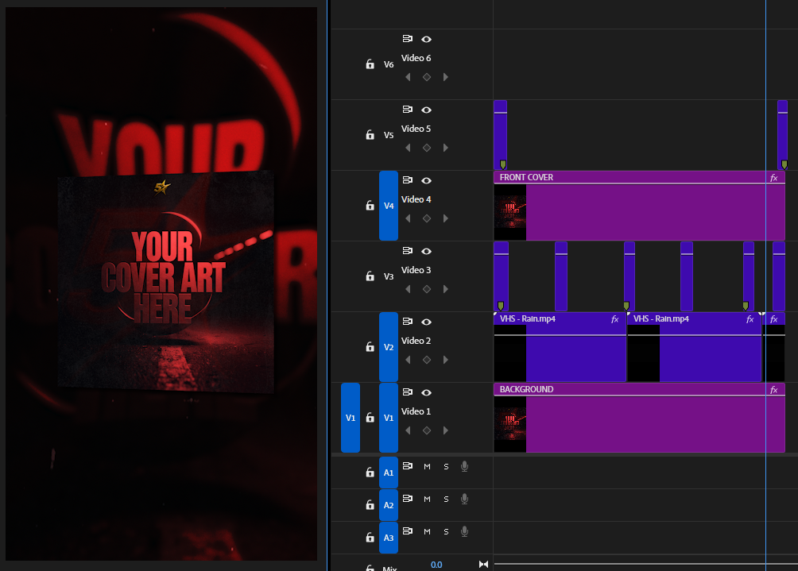This screenshot has width=798, height=571.
Task: Click the keyframe display icon beside the Mix track
Action: point(482,564)
